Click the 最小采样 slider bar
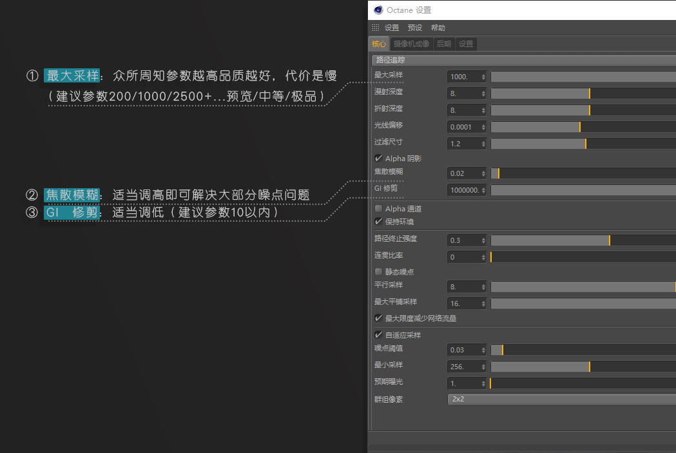This screenshot has width=676, height=453. [583, 367]
